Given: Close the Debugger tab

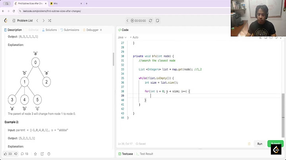Looking at the screenshot, I should [x=101, y=30].
